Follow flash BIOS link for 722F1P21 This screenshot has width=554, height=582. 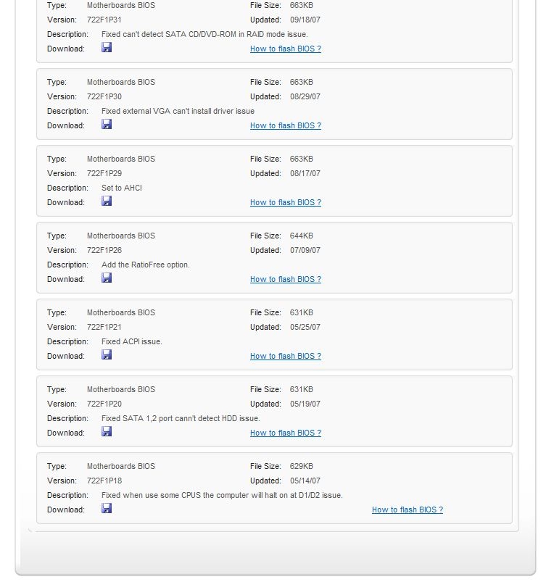[286, 357]
